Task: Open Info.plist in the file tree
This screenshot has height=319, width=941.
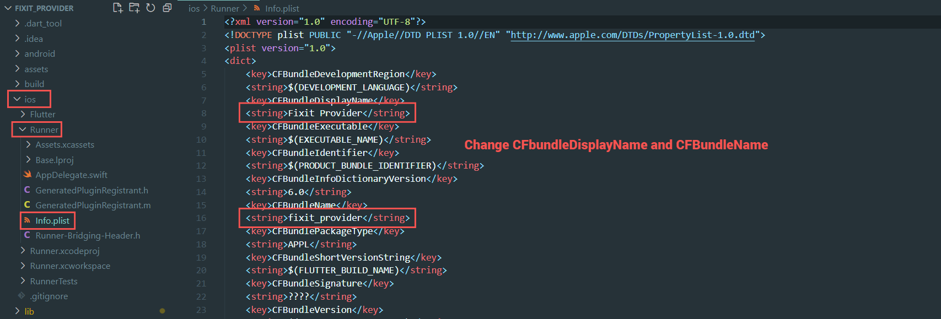Action: (x=52, y=220)
